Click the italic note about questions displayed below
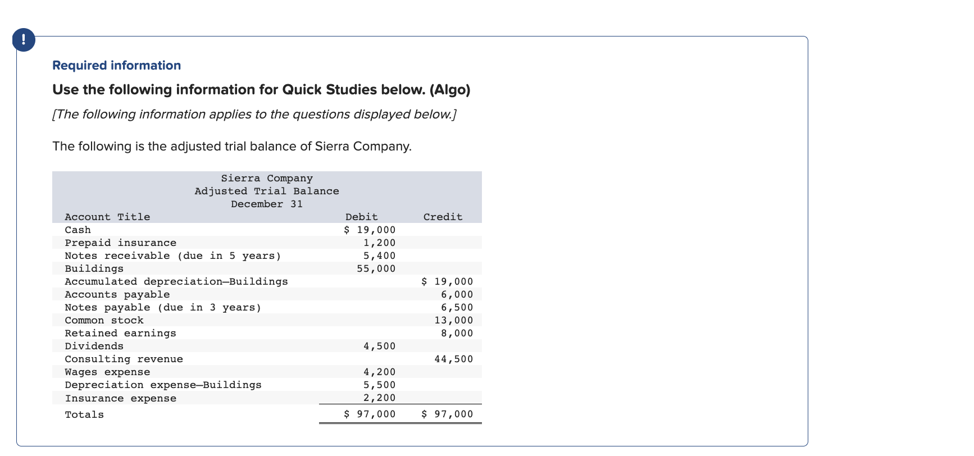 (254, 115)
